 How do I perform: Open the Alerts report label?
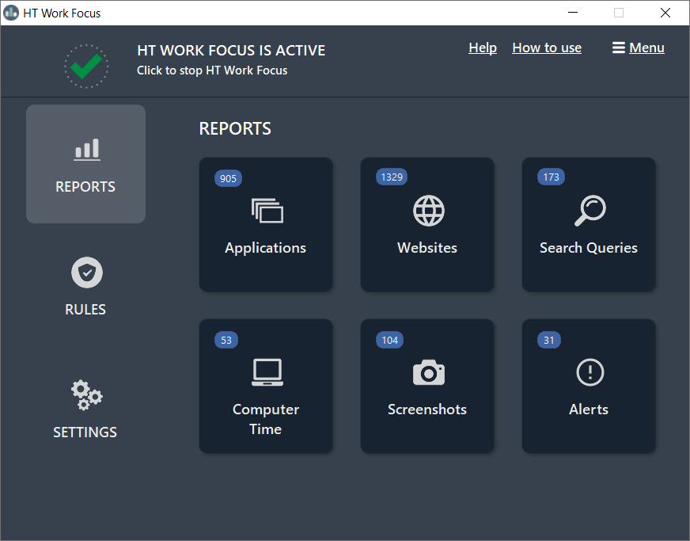[x=589, y=410]
